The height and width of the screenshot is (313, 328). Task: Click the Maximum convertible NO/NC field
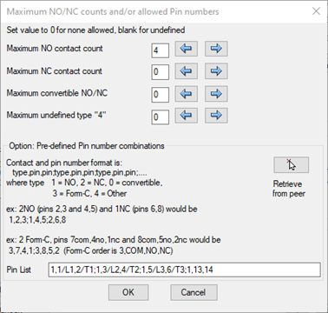(160, 95)
